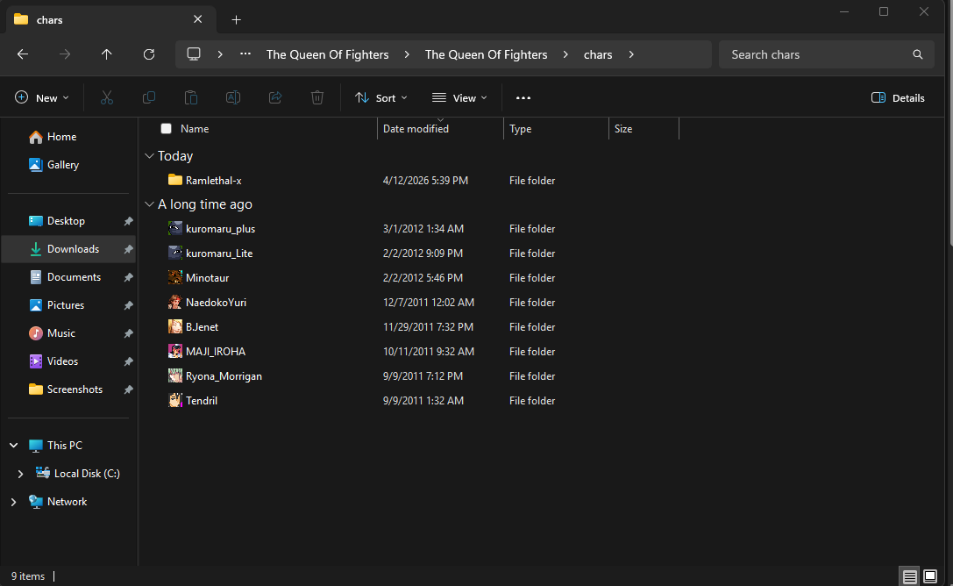Go up one folder level

106,54
